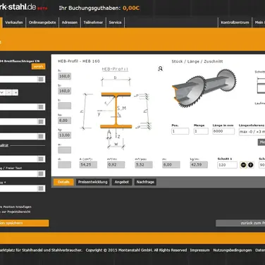Click the zur Projektübersicht link

click(x=16, y=212)
